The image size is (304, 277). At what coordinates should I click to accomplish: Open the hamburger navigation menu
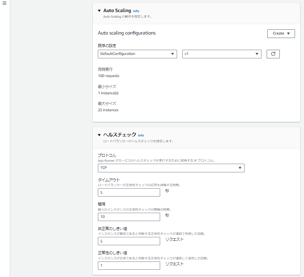(4, 3)
